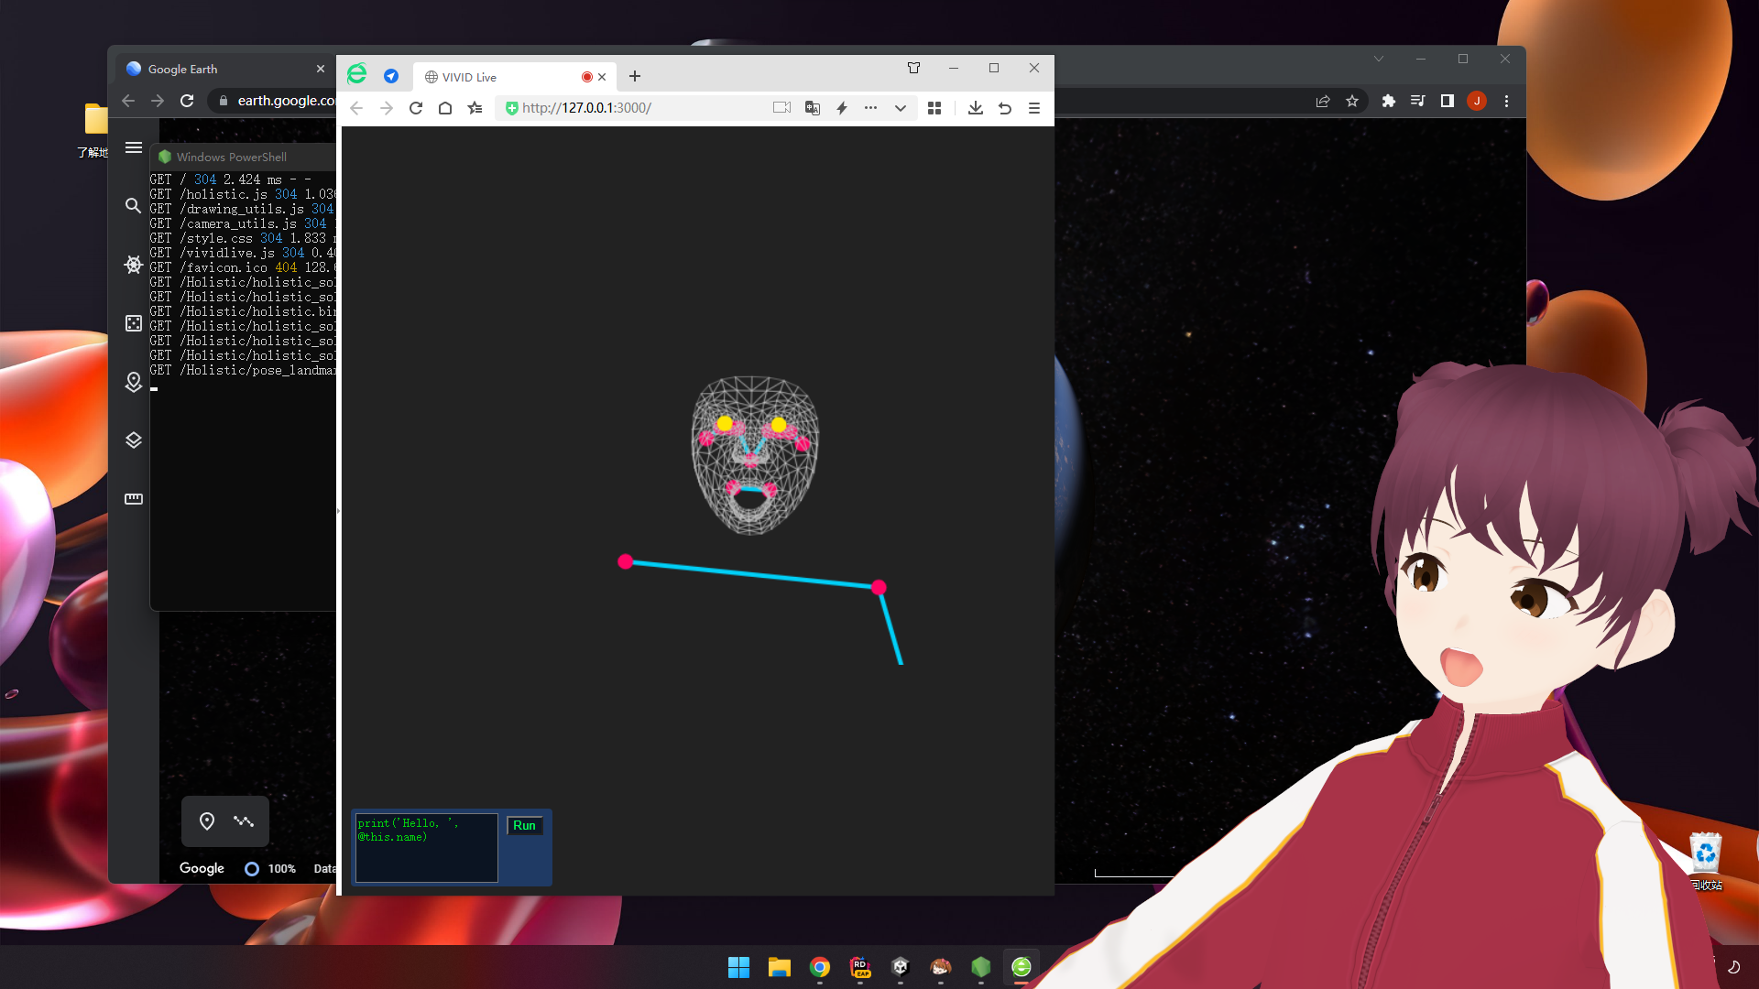Click the blue compass icon beside logo
1759x989 pixels.
[x=391, y=76]
